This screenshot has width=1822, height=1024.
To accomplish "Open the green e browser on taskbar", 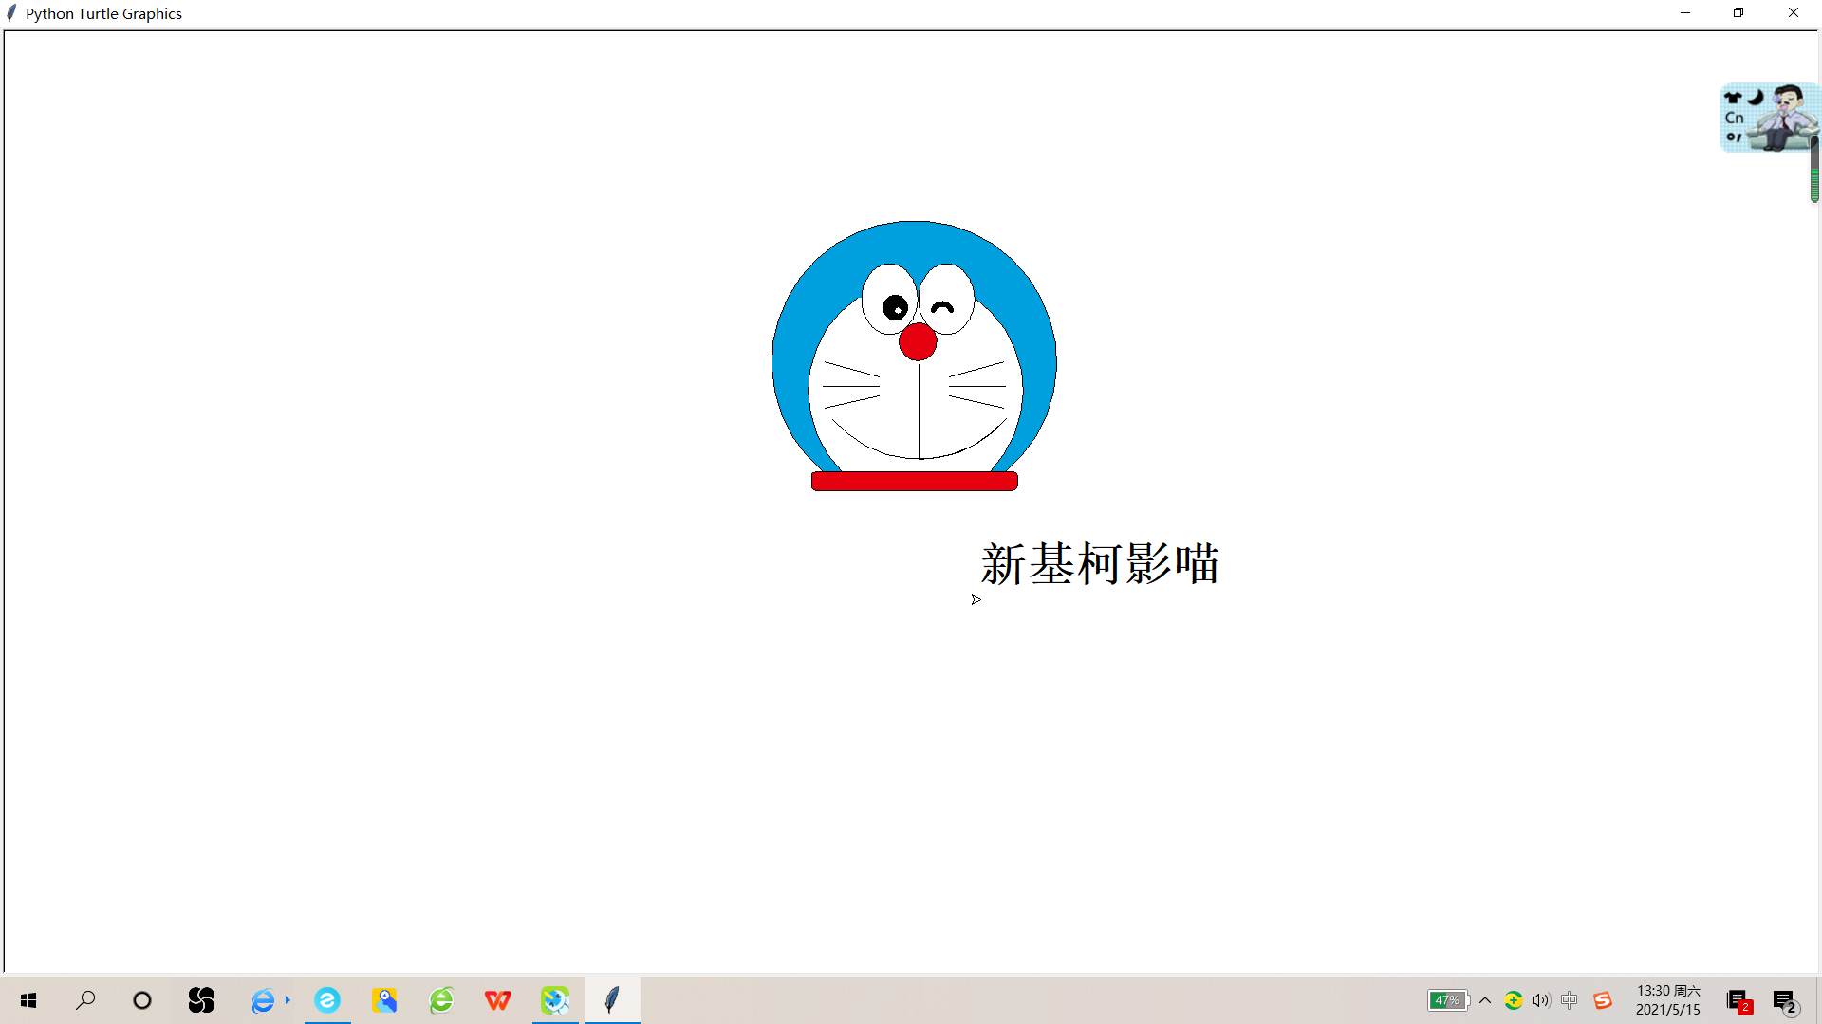I will [x=441, y=1000].
